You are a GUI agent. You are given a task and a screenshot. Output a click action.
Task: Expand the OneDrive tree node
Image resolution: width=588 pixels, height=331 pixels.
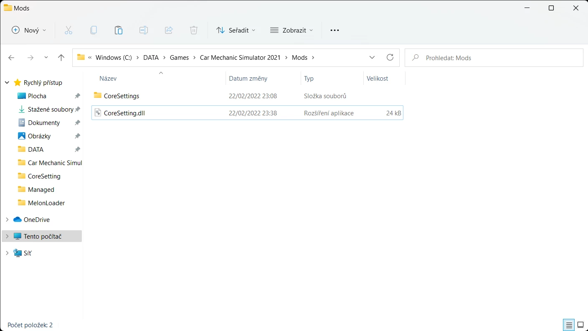[x=7, y=220]
